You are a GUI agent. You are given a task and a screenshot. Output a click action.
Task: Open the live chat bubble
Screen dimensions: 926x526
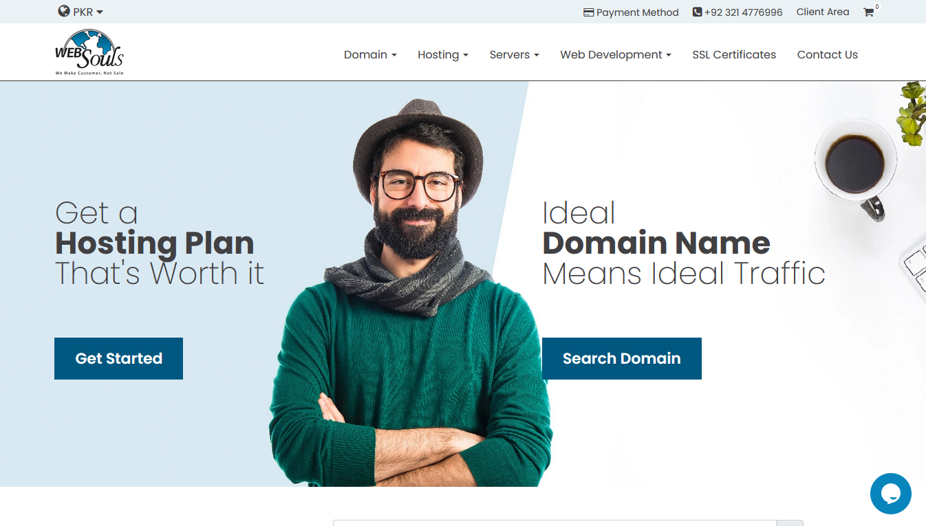(x=890, y=494)
